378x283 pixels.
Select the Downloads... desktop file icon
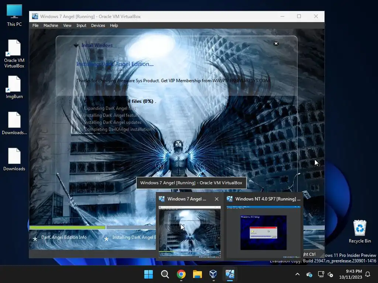pos(14,123)
